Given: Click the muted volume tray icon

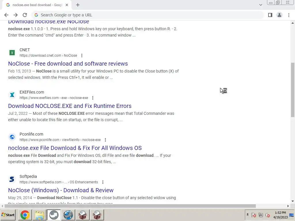Looking at the screenshot, I should tap(268, 215).
